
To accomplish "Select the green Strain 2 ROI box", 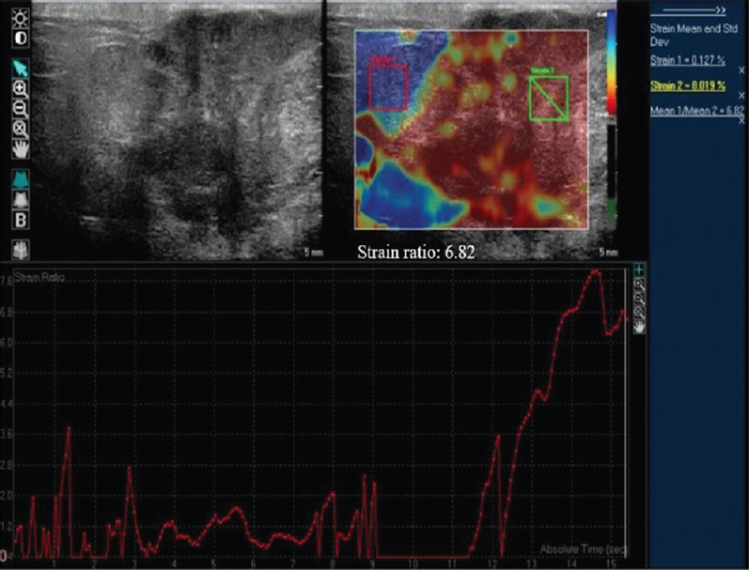I will [x=549, y=98].
